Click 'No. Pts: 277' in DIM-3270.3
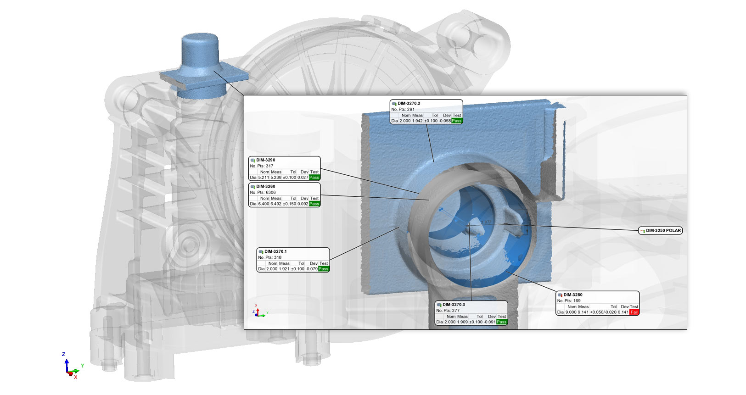Viewport: 746px width, 395px height. point(448,311)
